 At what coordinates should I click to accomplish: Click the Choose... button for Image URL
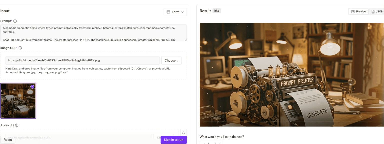[x=171, y=60]
